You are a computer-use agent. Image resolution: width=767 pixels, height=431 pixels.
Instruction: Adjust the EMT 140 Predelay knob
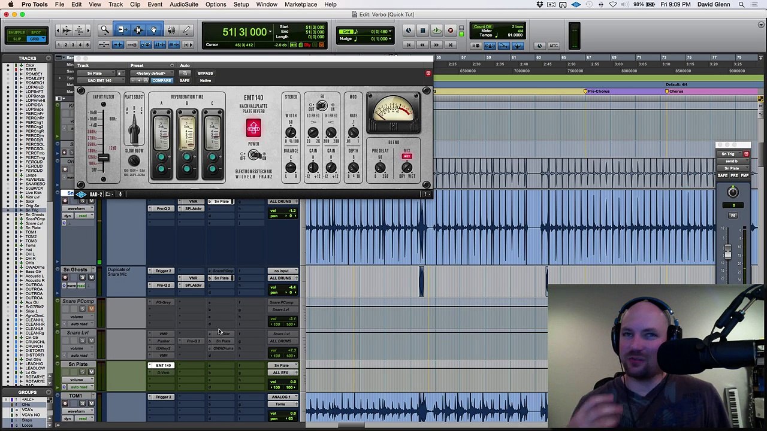pyautogui.click(x=380, y=168)
